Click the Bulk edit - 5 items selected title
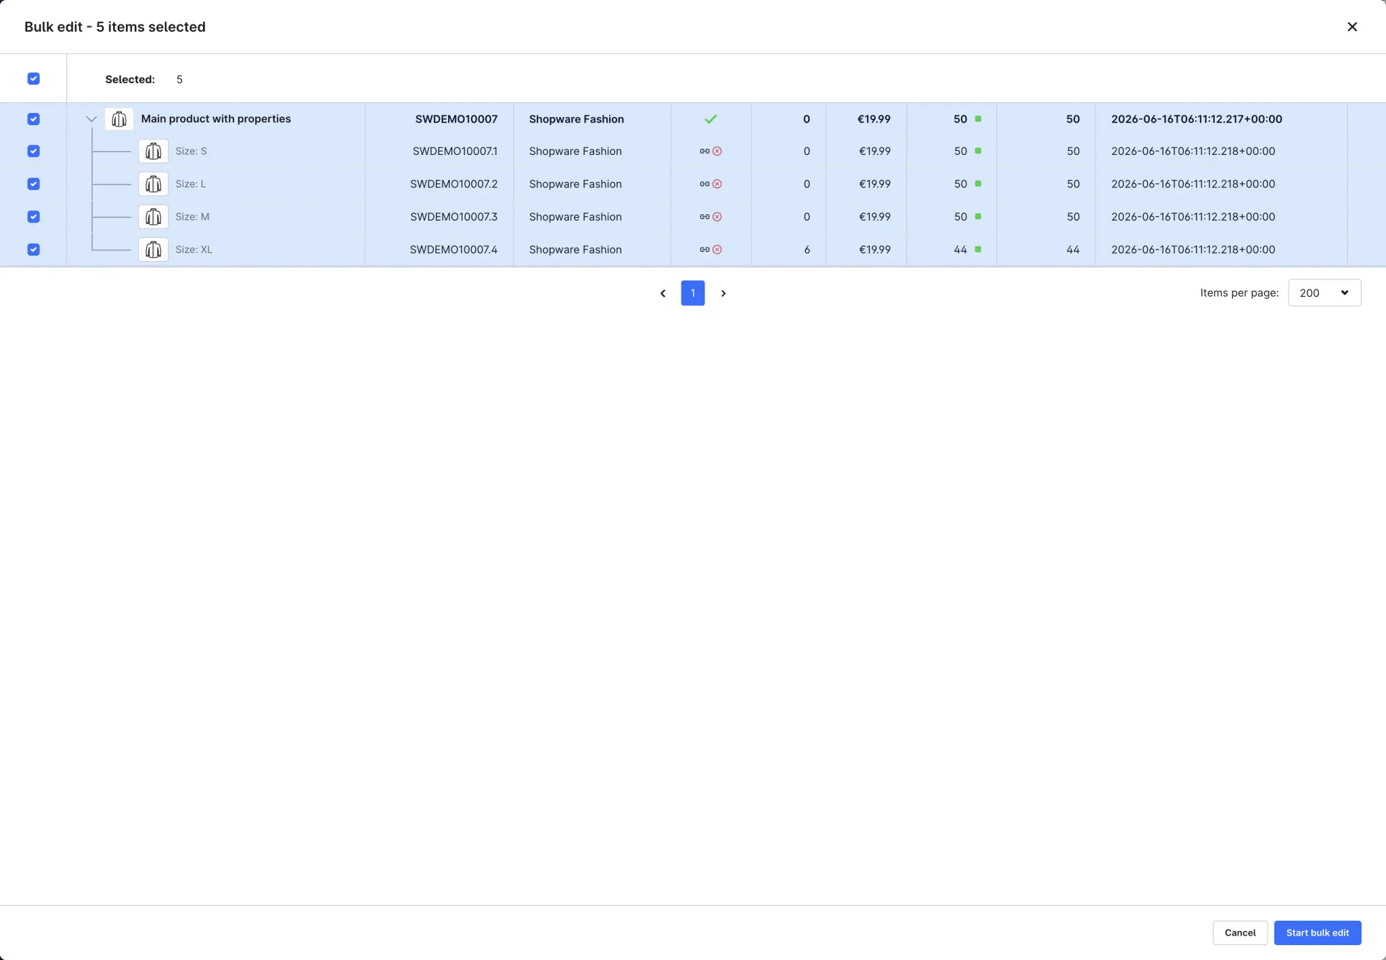The height and width of the screenshot is (960, 1386). [x=115, y=27]
